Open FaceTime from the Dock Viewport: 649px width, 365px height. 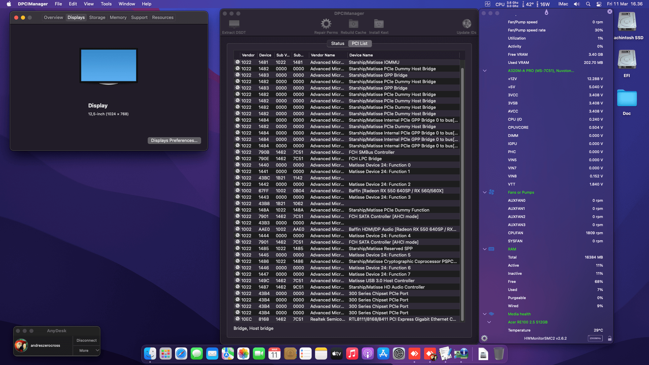coord(259,354)
